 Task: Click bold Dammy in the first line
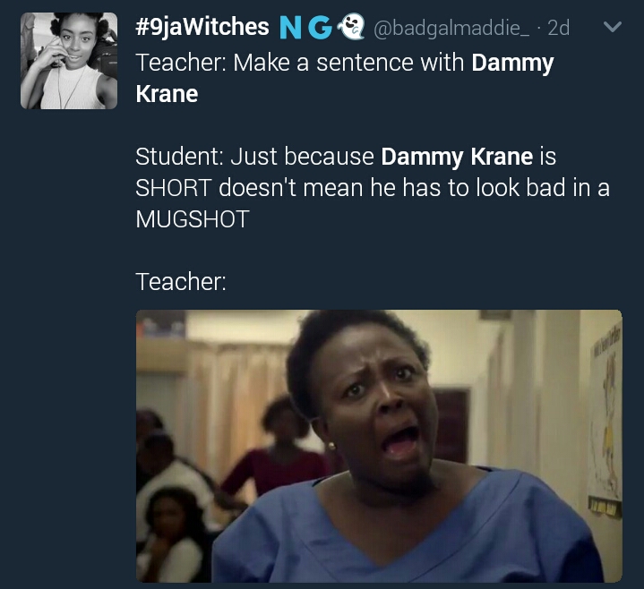[512, 64]
